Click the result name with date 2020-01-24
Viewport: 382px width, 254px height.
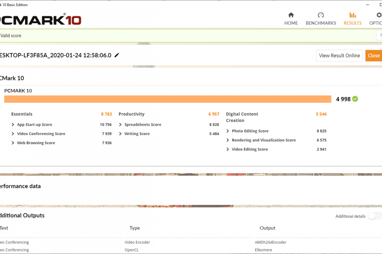coord(56,55)
